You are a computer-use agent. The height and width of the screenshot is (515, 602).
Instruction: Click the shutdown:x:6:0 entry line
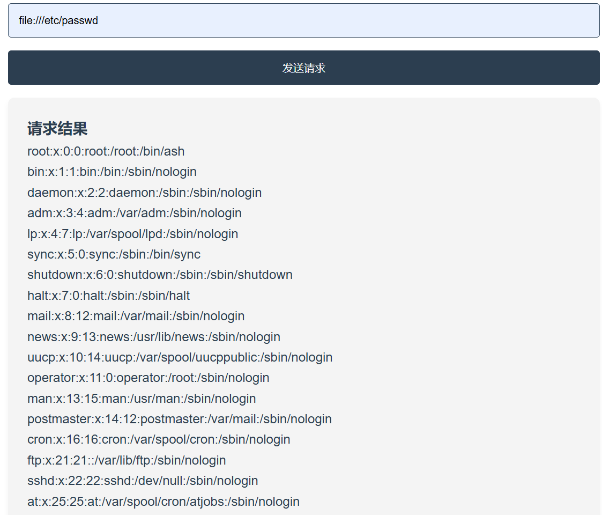[x=160, y=275]
